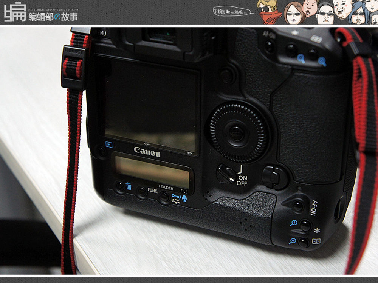Click the OFF label beside the power switch
The height and width of the screenshot is (283, 378).
coord(242,183)
